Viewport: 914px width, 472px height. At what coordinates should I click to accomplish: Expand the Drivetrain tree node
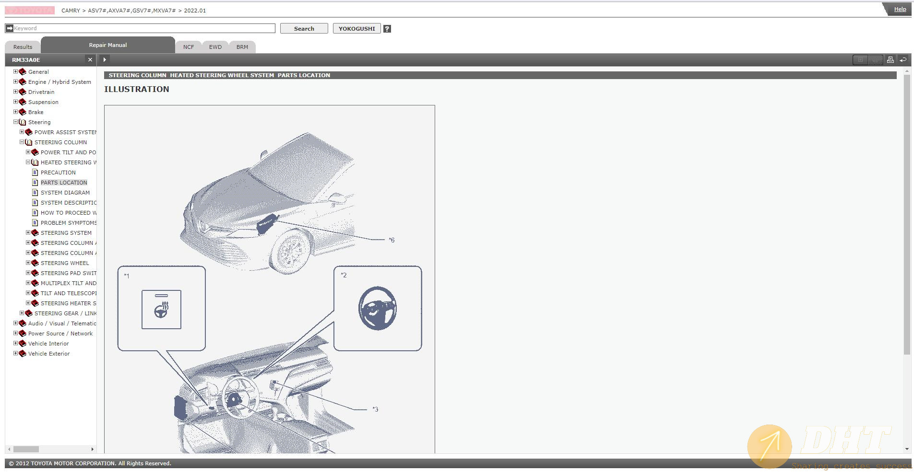[15, 92]
